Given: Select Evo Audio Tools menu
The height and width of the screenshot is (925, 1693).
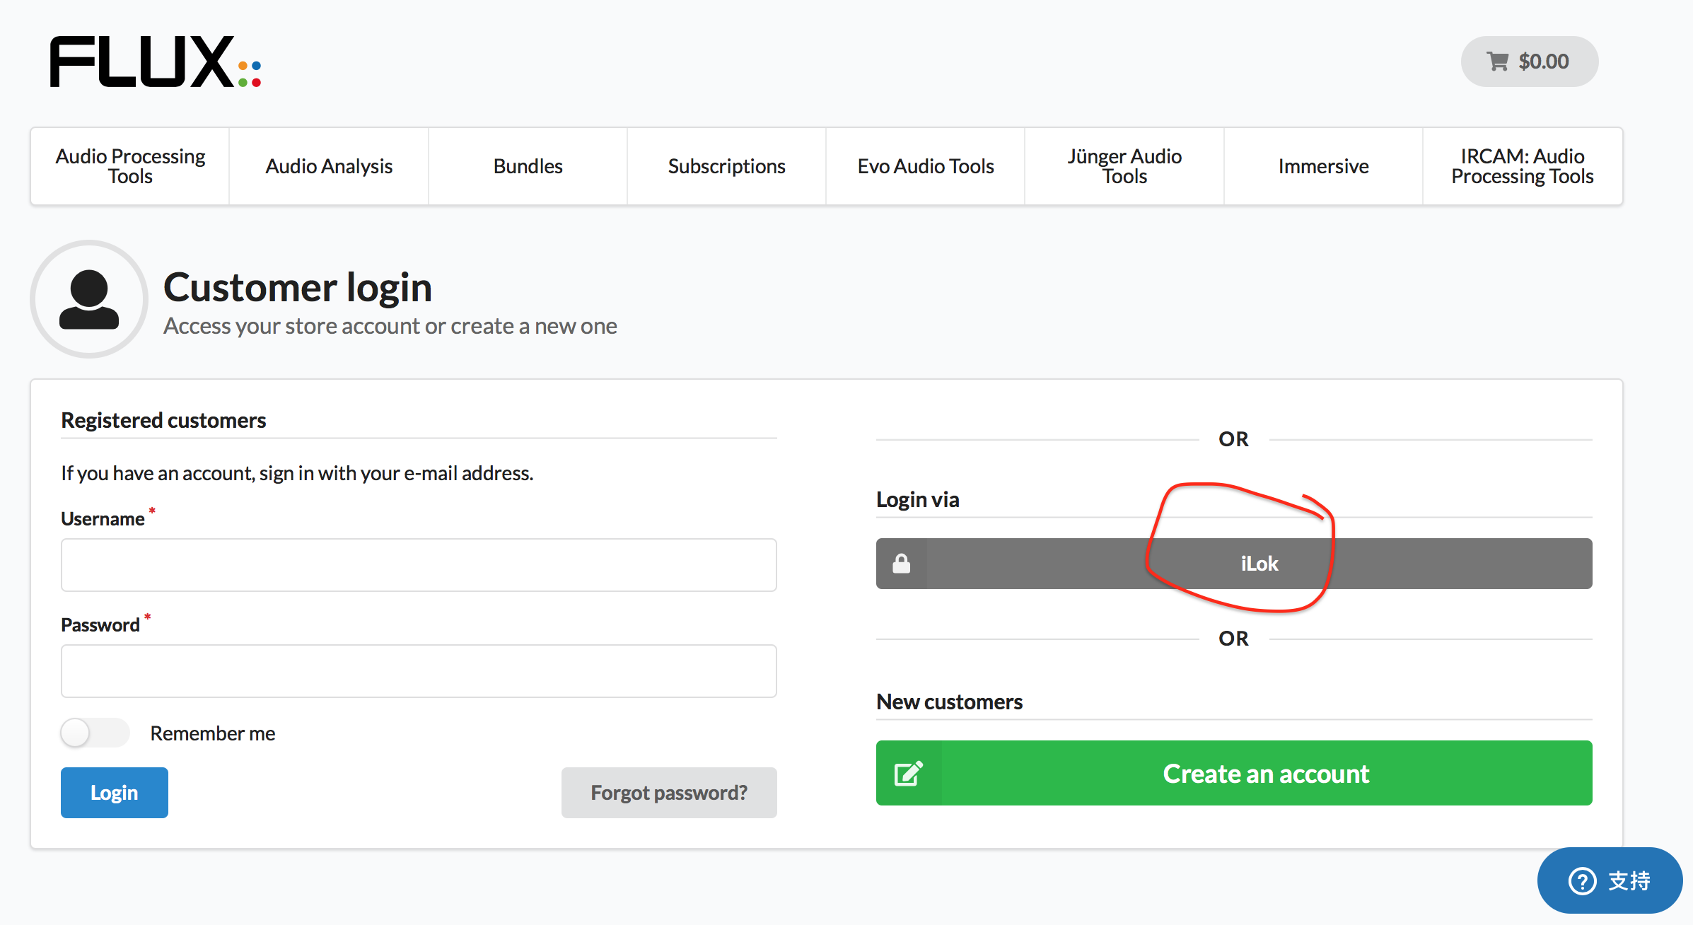Looking at the screenshot, I should [926, 166].
